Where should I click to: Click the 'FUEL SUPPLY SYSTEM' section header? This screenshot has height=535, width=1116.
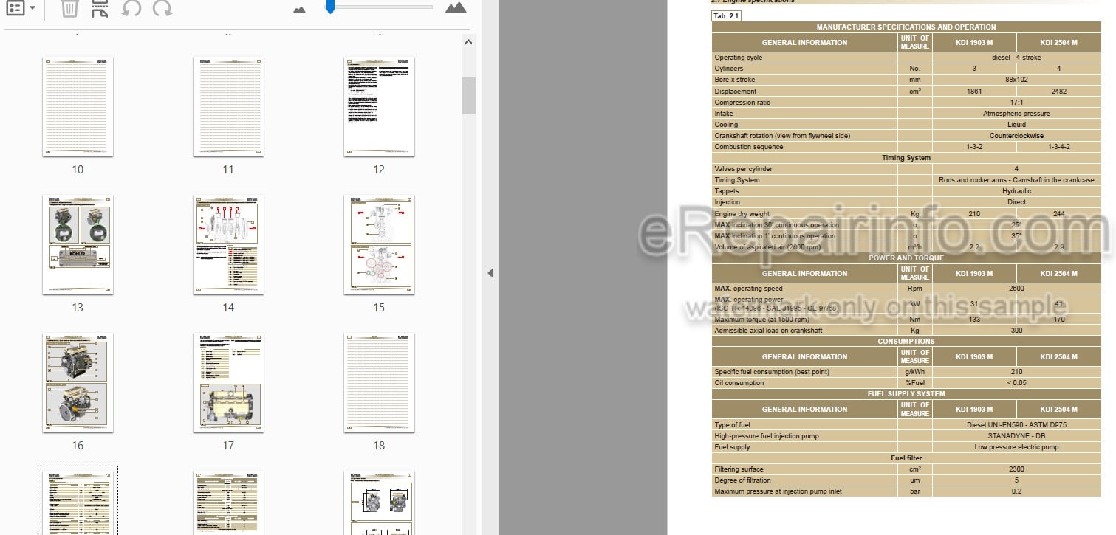[x=906, y=394]
